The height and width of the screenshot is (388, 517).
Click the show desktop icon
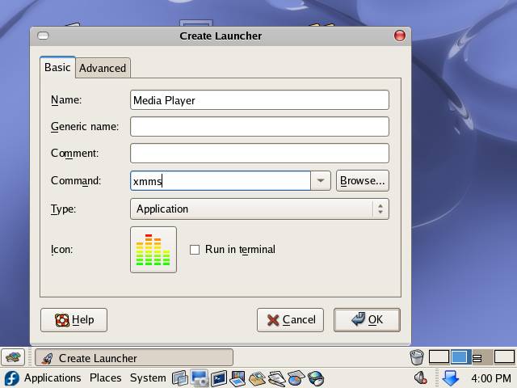(x=13, y=357)
